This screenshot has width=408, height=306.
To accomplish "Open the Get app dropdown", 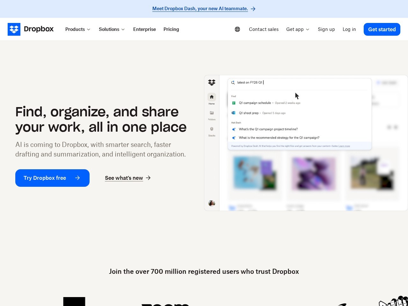I will tap(298, 29).
